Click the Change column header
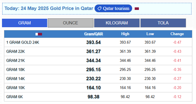Image resolution: width=196 pixels, height=104 pixels. [177, 34]
